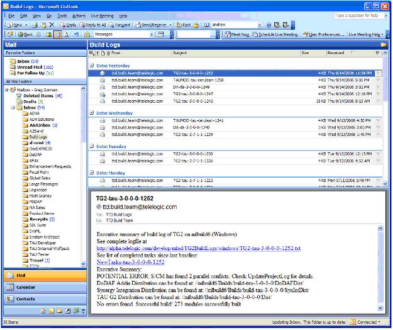Click the Print icon in the toolbar
The image size is (393, 330).
[x=35, y=25]
